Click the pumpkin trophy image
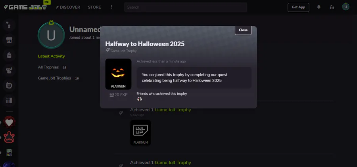Screen dimensions: 357x167 (118, 74)
